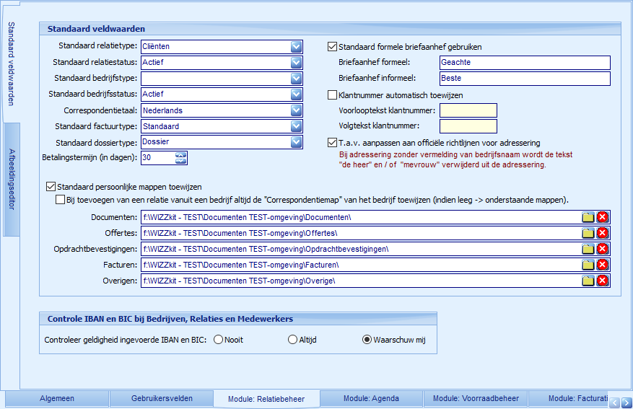
Task: Clear the Offertes folder path
Action: pyautogui.click(x=603, y=233)
